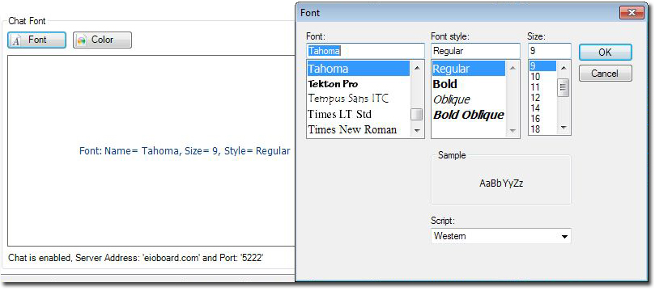Select Times New Roman font
655x291 pixels.
pos(358,129)
